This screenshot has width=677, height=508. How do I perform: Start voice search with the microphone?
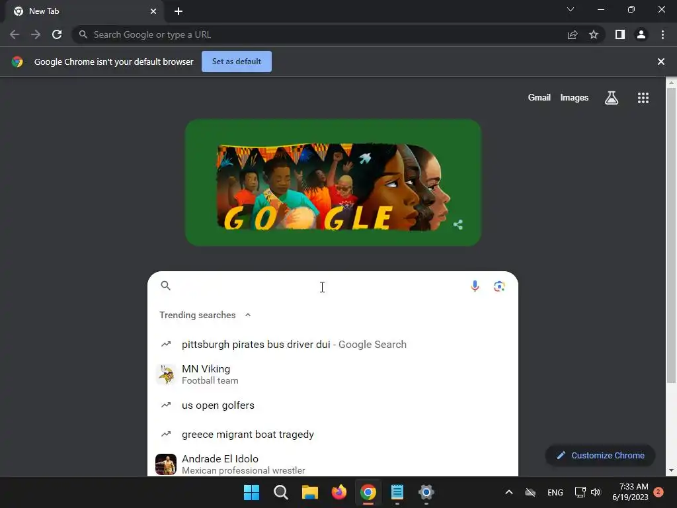(475, 286)
